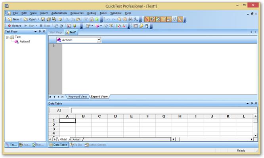
Task: Click the Open test button
Action: click(x=30, y=19)
